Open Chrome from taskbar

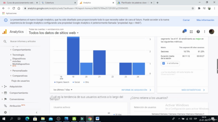click(x=90, y=119)
